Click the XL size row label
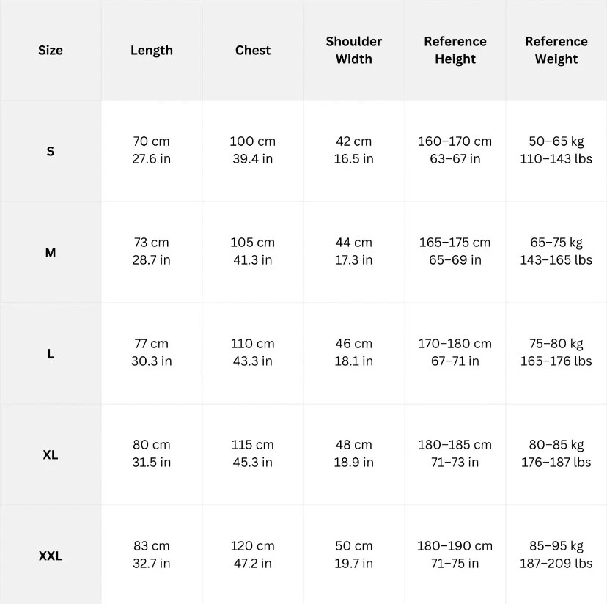607x604 pixels. pos(51,455)
